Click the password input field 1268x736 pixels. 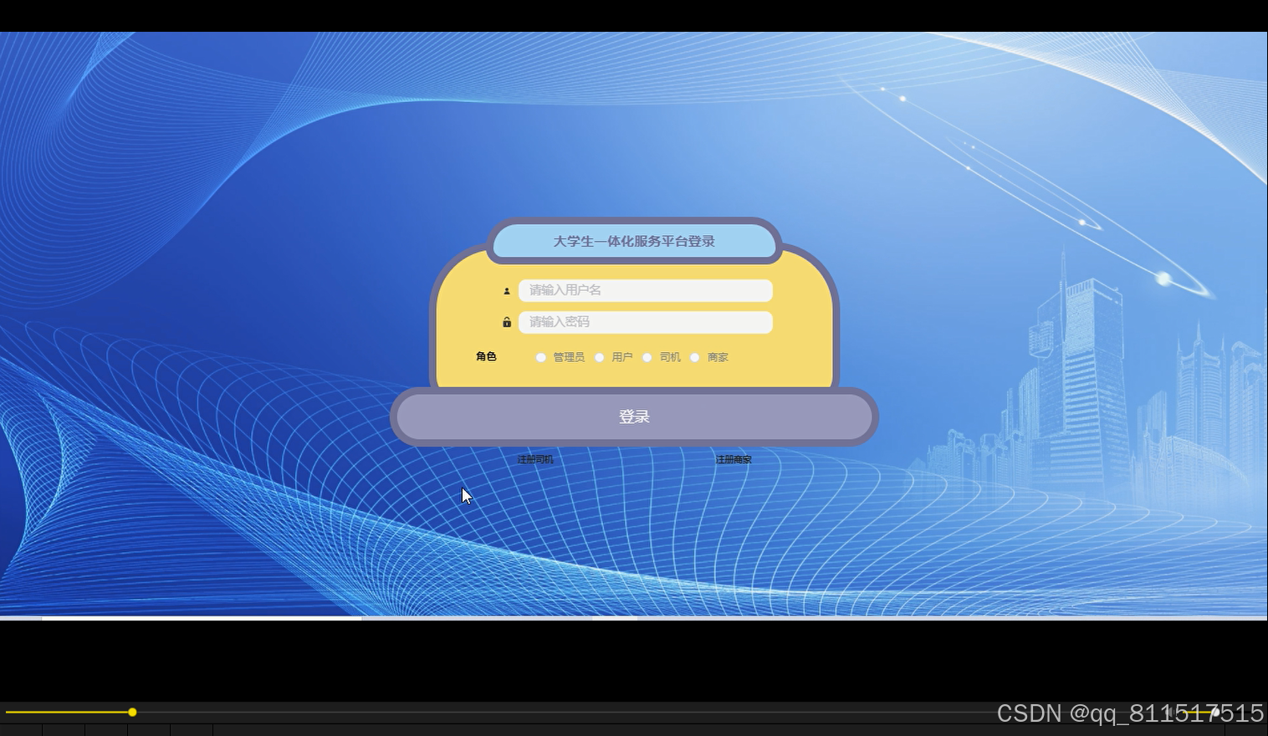tap(645, 322)
